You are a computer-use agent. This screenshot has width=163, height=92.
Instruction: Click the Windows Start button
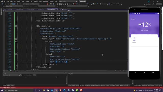pyautogui.click(x=2, y=90)
